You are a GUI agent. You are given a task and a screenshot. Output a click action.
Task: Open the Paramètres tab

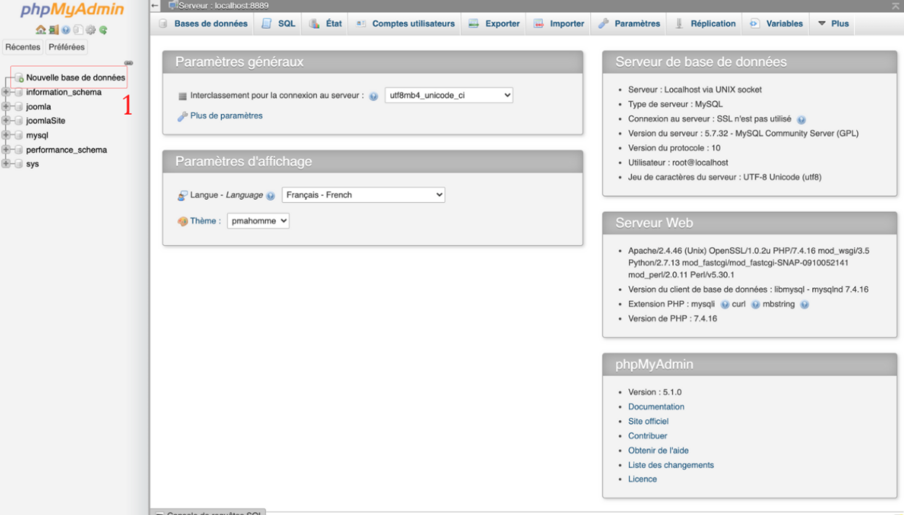coord(629,23)
